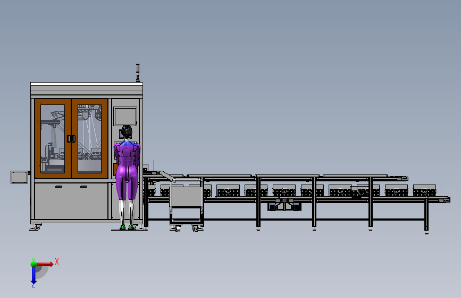
Task: Select the lower gray cabinet panel with two handles
Action: click(x=71, y=201)
